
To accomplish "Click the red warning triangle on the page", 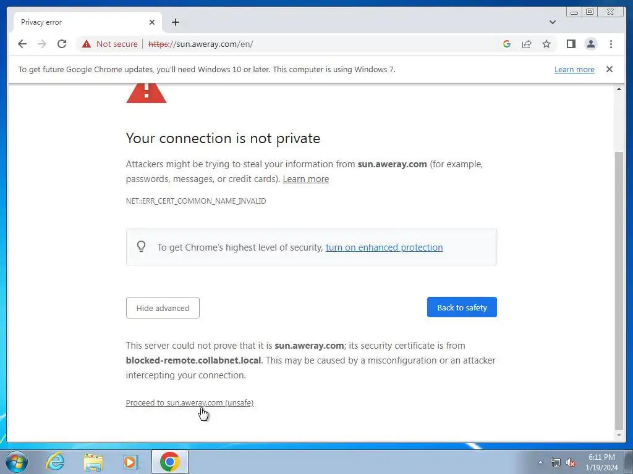I will click(146, 93).
